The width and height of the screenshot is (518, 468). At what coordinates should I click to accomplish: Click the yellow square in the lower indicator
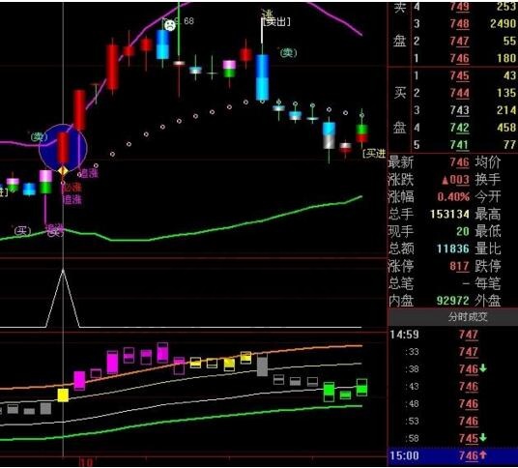point(63,395)
